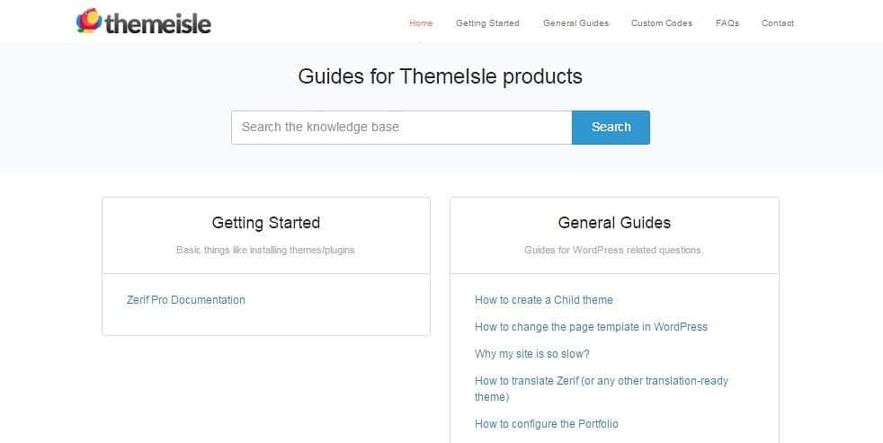
Task: Click the General Guides card description text
Action: pyautogui.click(x=614, y=250)
